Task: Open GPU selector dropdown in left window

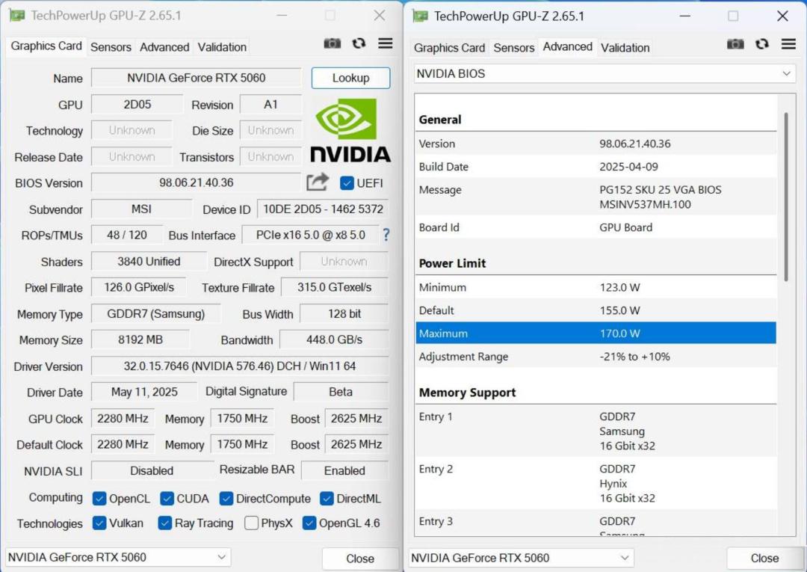Action: point(118,557)
